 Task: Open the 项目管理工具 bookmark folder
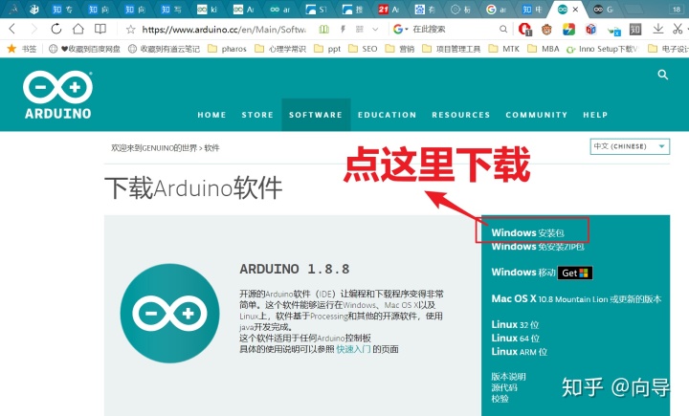click(x=452, y=49)
